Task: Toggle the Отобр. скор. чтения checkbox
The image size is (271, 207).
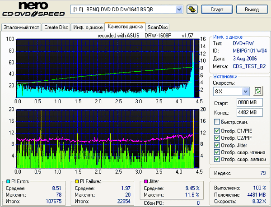Action: [217, 152]
